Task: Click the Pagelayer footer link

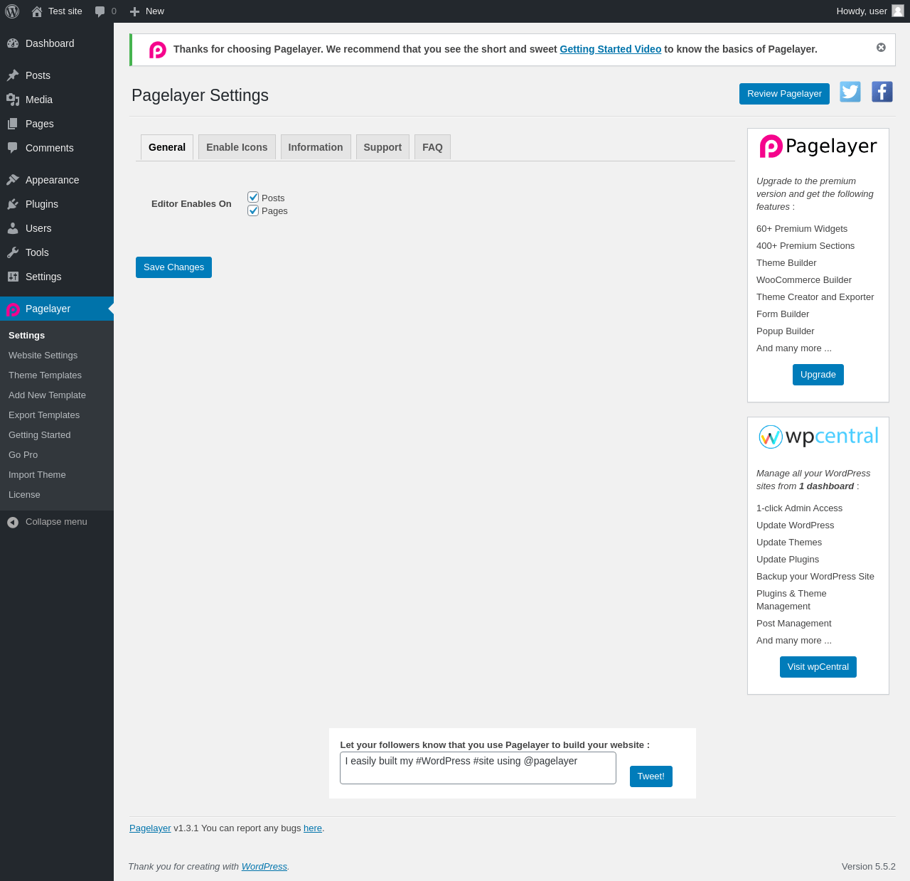Action: click(150, 828)
